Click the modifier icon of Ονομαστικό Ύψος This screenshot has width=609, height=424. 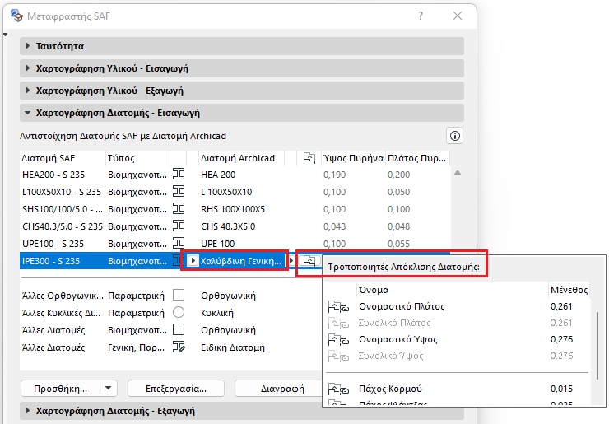[x=338, y=340]
